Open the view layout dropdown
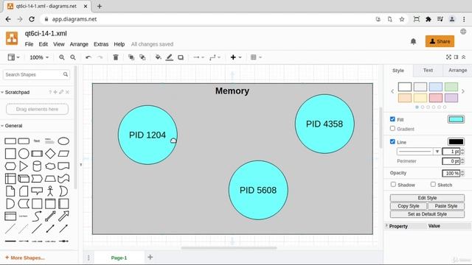 point(13,57)
